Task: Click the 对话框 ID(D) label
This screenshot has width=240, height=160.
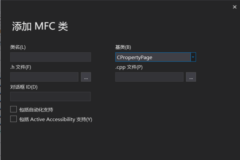Action: tap(24, 87)
